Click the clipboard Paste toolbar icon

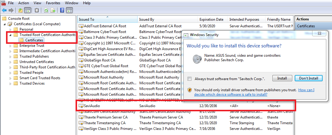click(x=37, y=10)
